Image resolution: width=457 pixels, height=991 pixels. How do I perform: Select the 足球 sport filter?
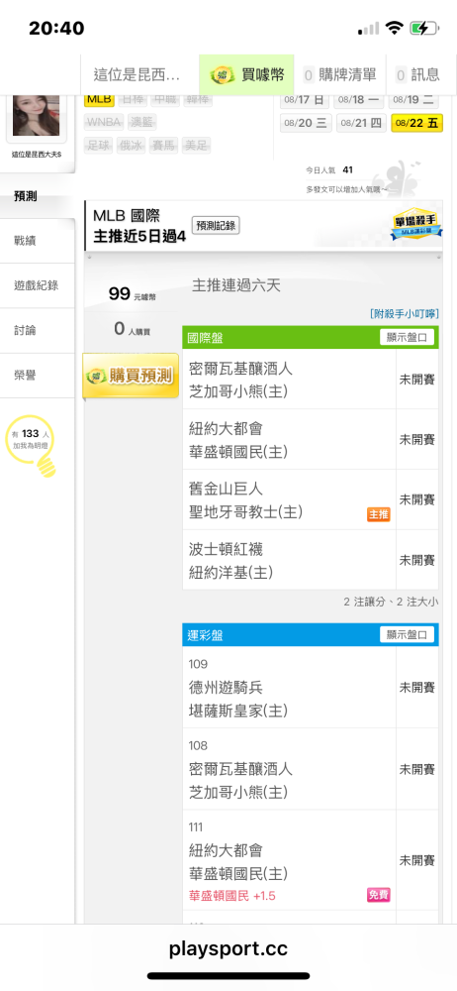pyautogui.click(x=99, y=146)
